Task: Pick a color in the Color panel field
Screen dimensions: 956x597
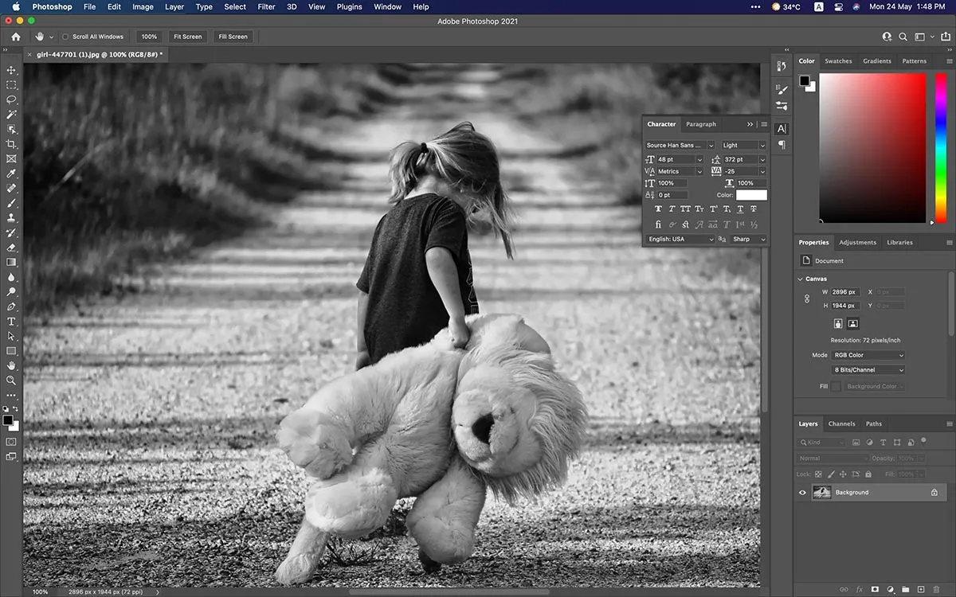Action: (872, 148)
